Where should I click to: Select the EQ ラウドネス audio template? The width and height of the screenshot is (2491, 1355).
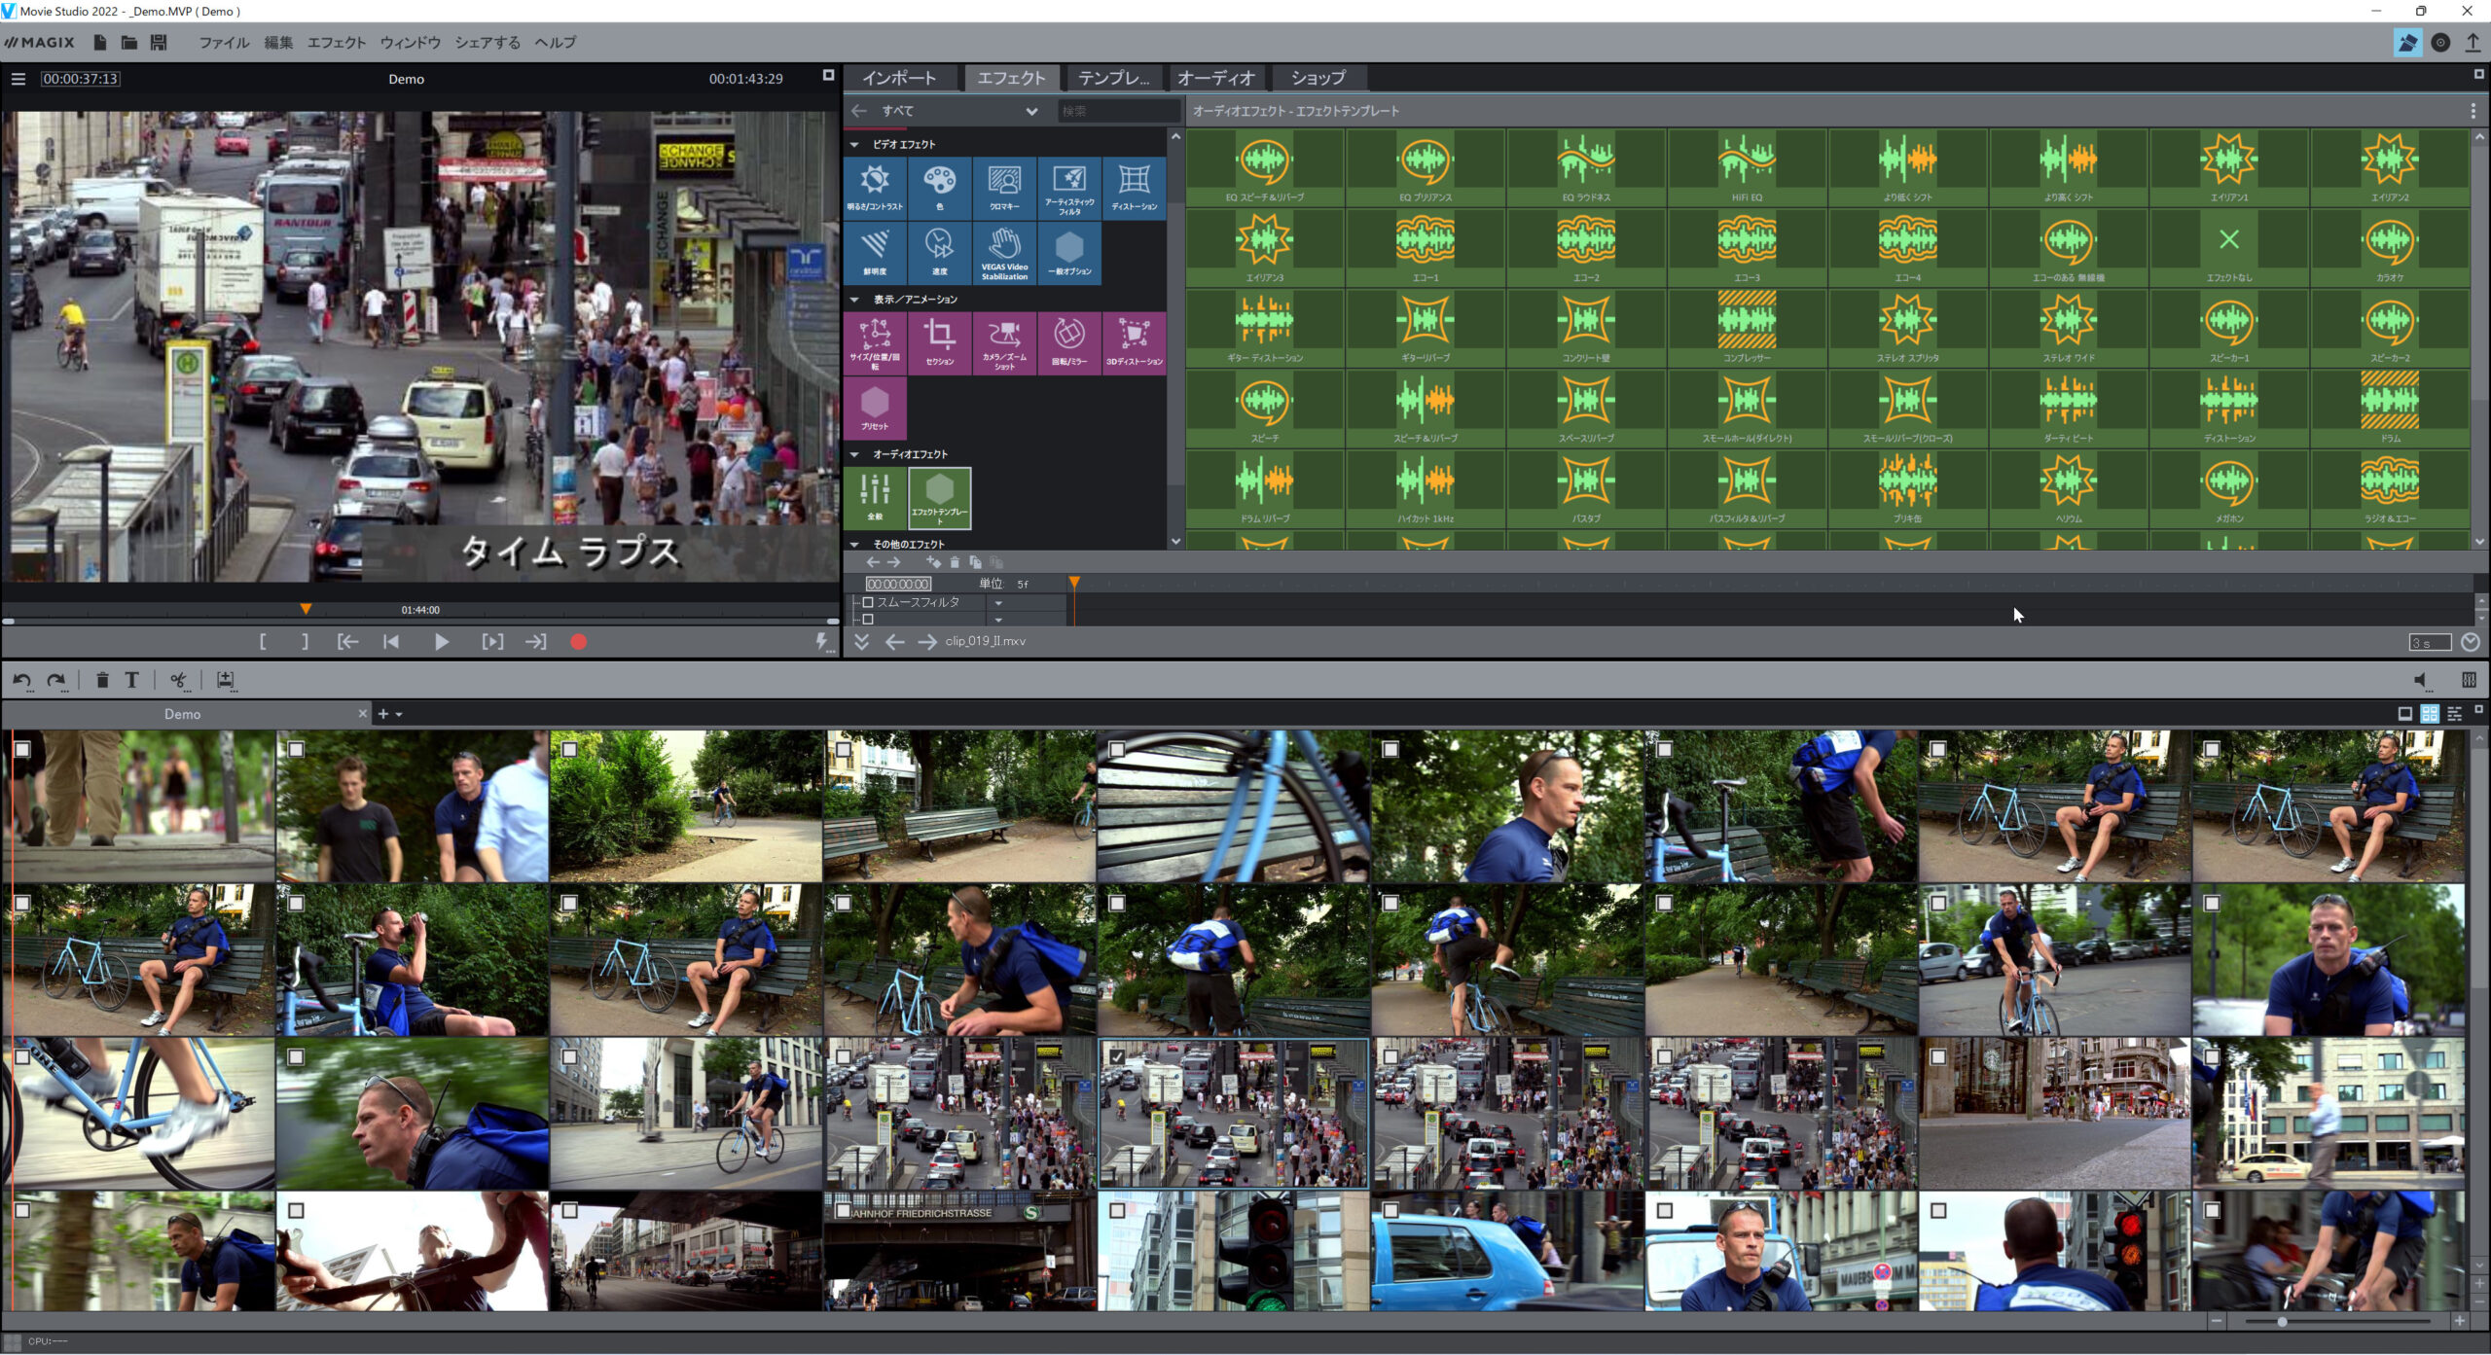[1586, 167]
